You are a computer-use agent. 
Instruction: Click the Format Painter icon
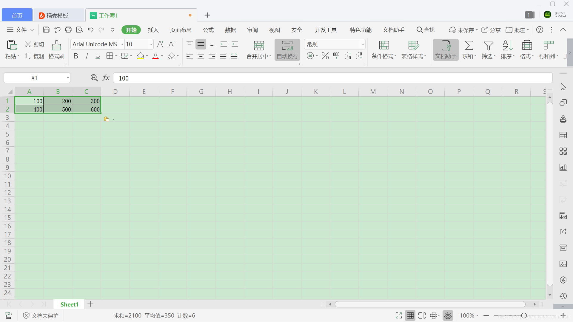56,46
